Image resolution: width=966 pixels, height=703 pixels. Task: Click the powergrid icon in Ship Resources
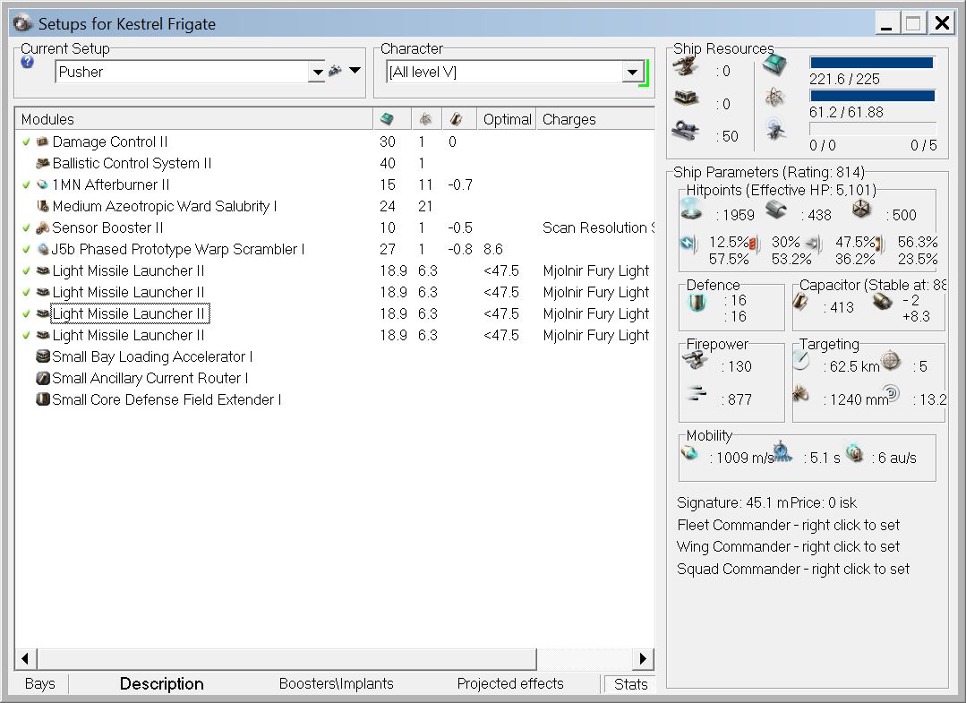774,99
